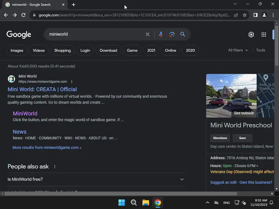
Task: Open Windows taskbar search
Action: 134,202
